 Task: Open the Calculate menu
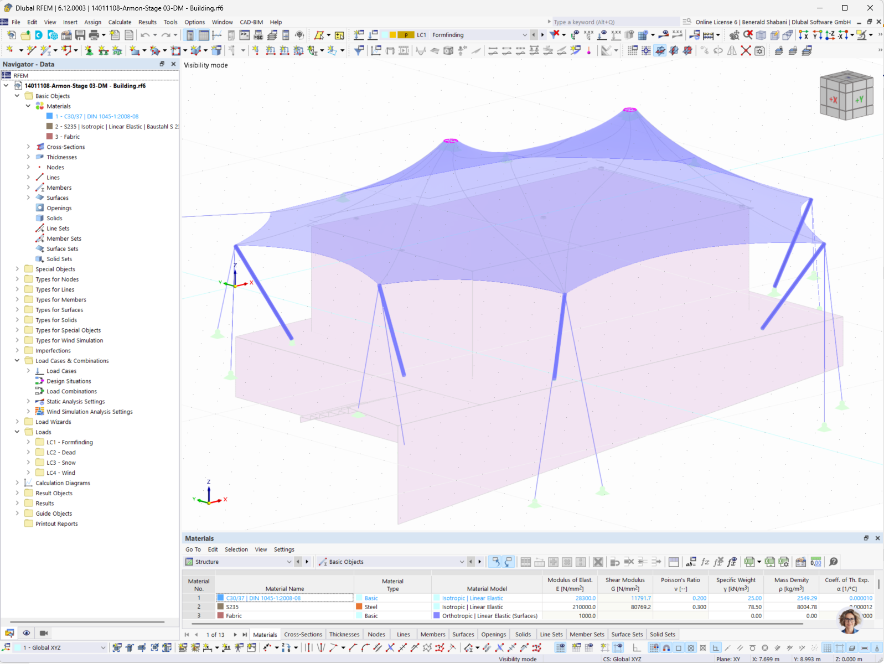click(x=120, y=22)
